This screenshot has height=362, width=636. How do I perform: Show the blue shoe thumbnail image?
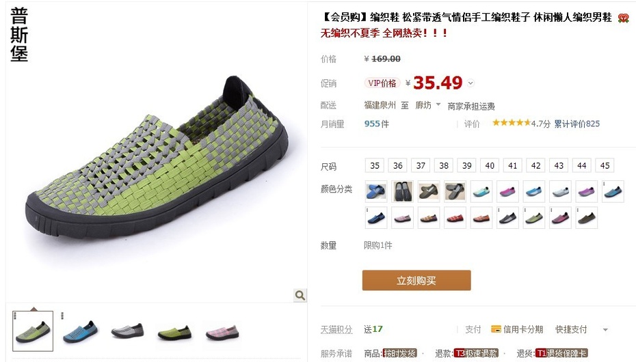(80, 331)
